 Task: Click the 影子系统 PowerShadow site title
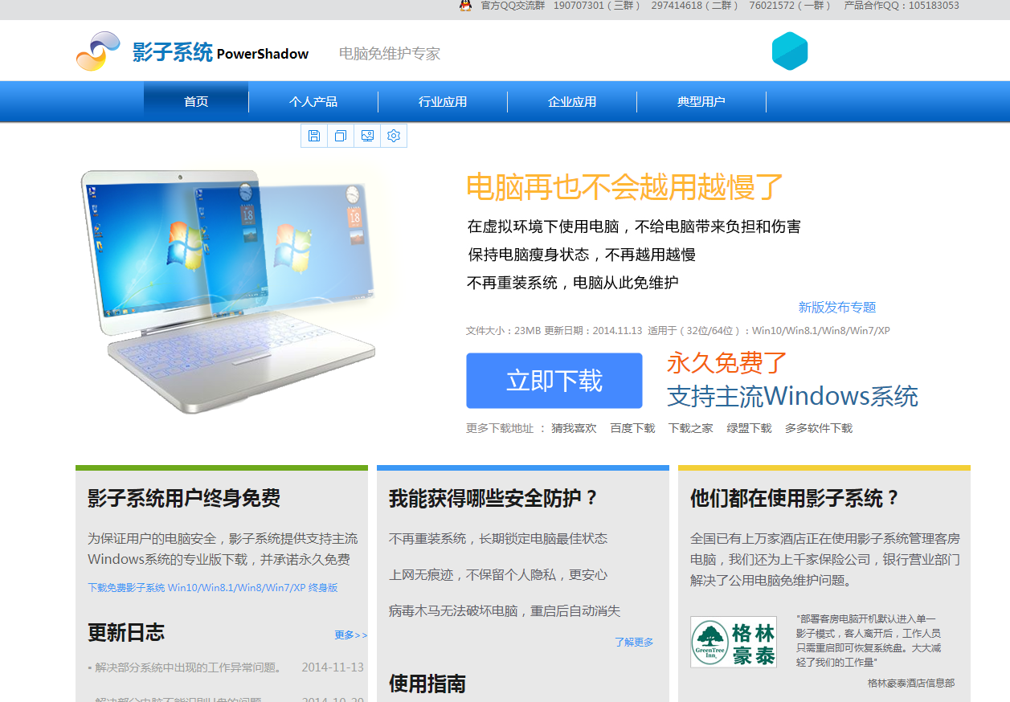tap(220, 53)
